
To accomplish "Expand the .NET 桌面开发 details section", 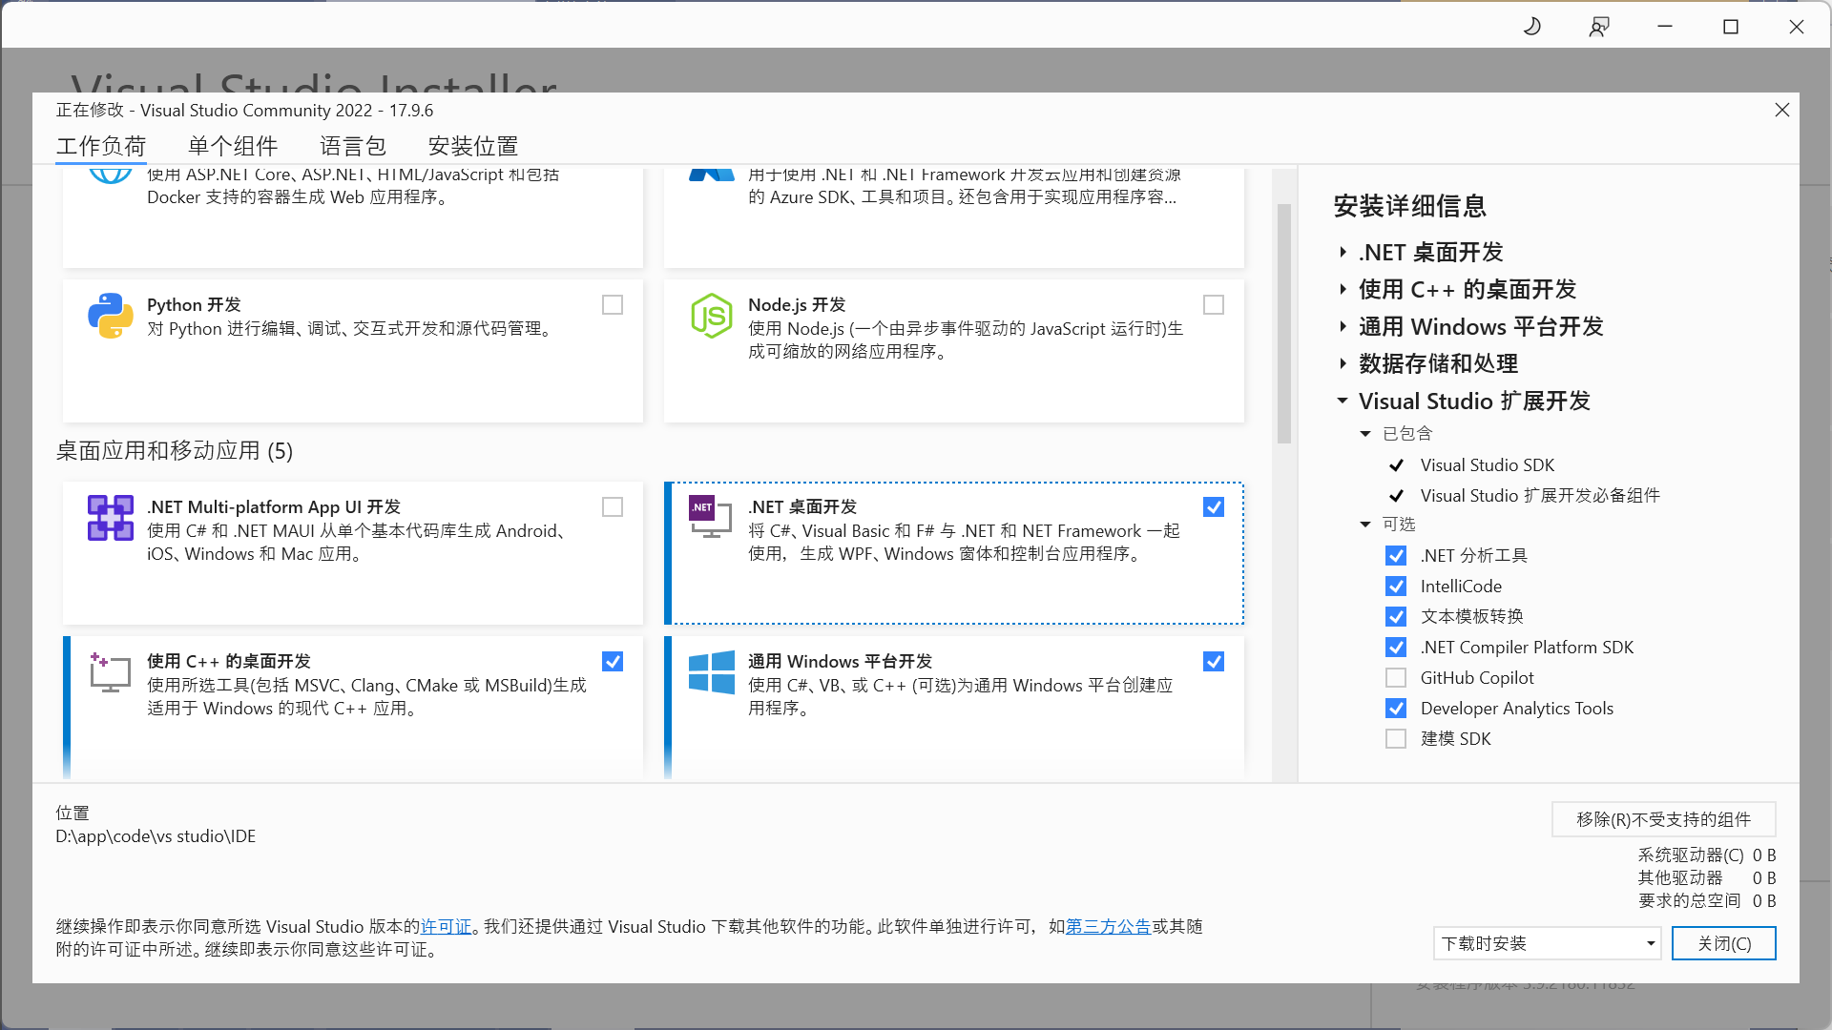I will 1344,252.
